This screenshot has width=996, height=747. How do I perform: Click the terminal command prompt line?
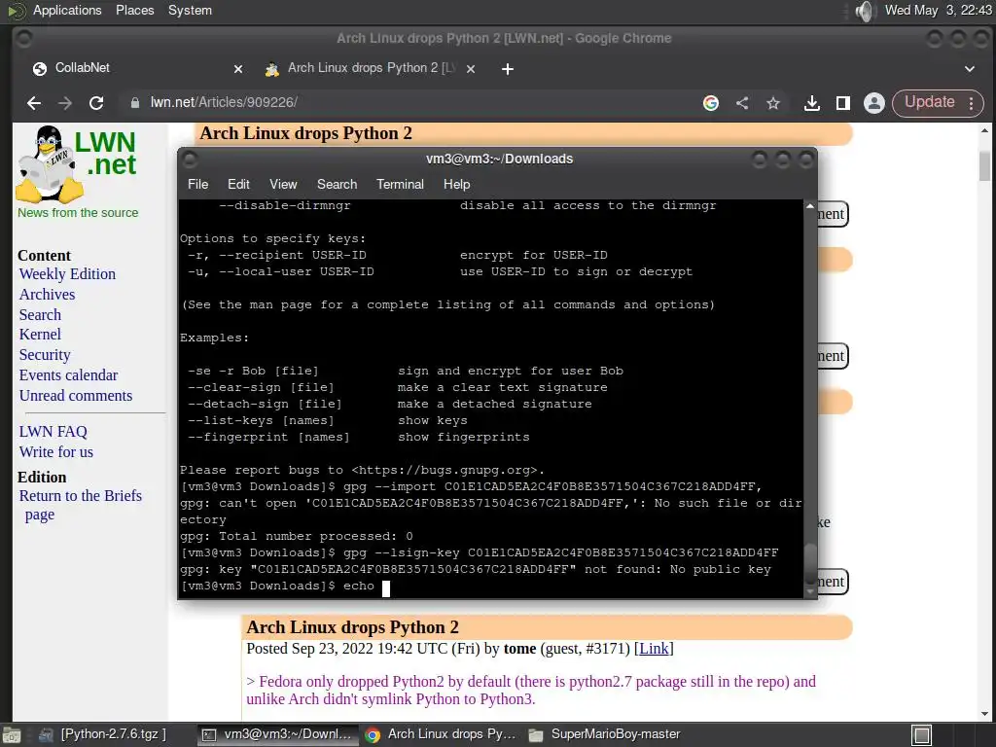490,587
